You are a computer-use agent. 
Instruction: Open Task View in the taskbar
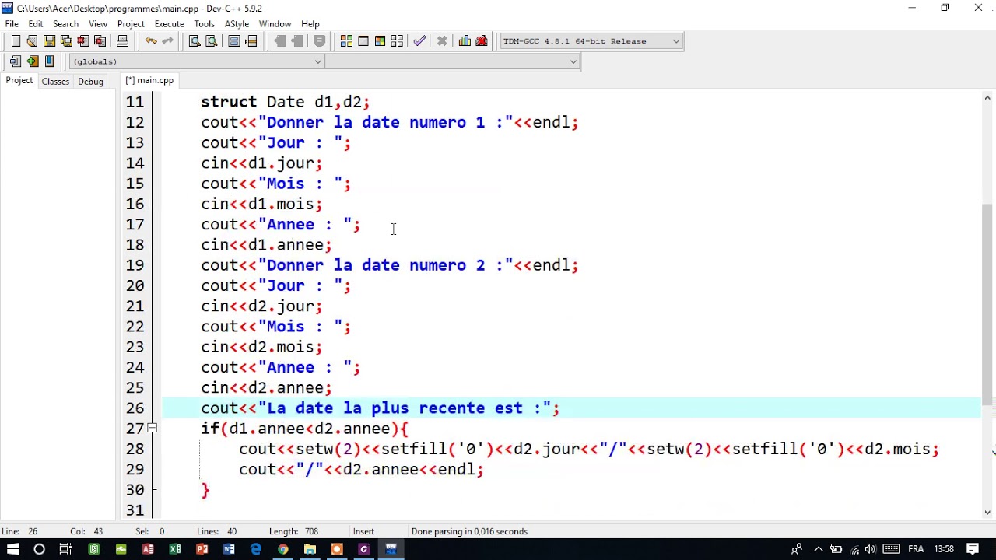[x=65, y=549]
